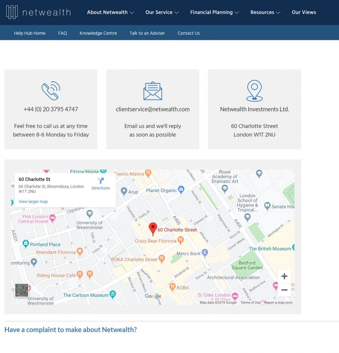Click the London School of Hygiene marker
Screen dimensions: 339x353
click(x=247, y=217)
